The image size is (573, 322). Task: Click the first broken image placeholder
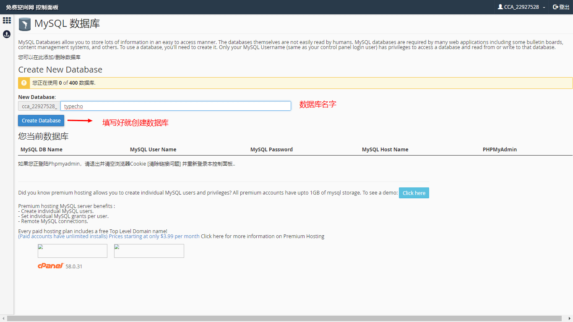[73, 251]
